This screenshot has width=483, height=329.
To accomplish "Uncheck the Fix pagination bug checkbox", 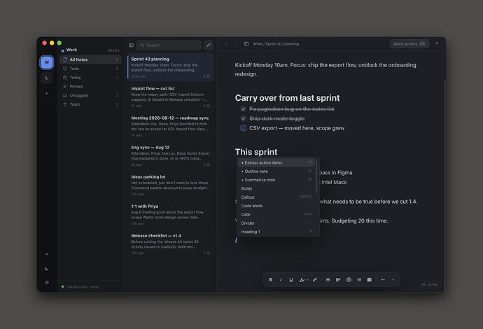I will 244,108.
